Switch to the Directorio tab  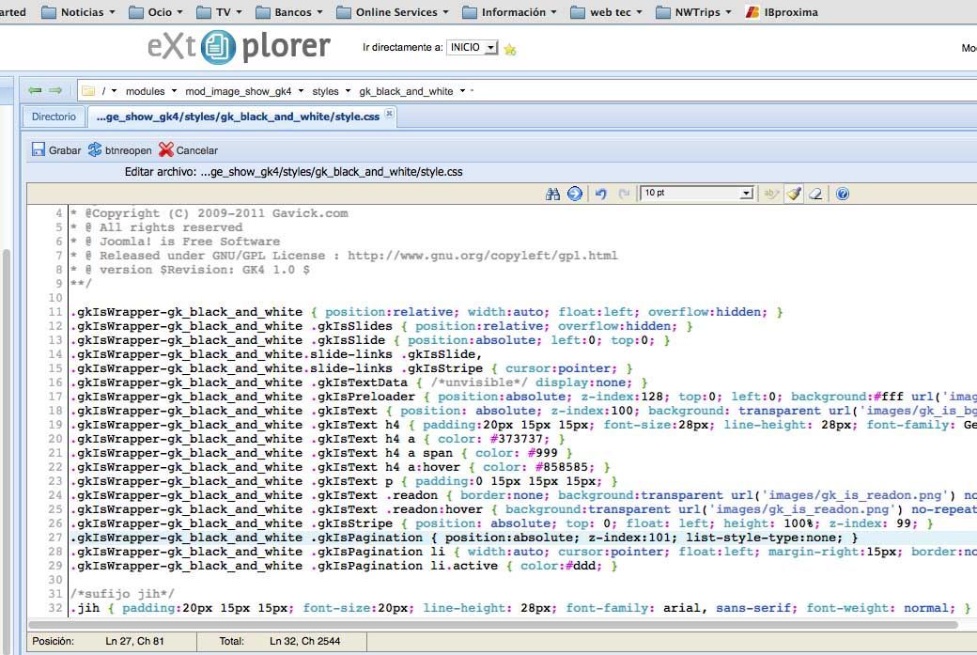54,117
